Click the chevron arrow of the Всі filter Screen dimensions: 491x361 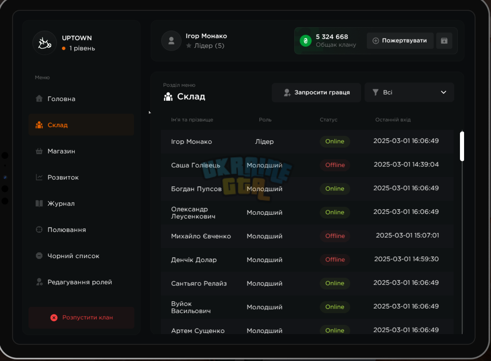pyautogui.click(x=443, y=92)
